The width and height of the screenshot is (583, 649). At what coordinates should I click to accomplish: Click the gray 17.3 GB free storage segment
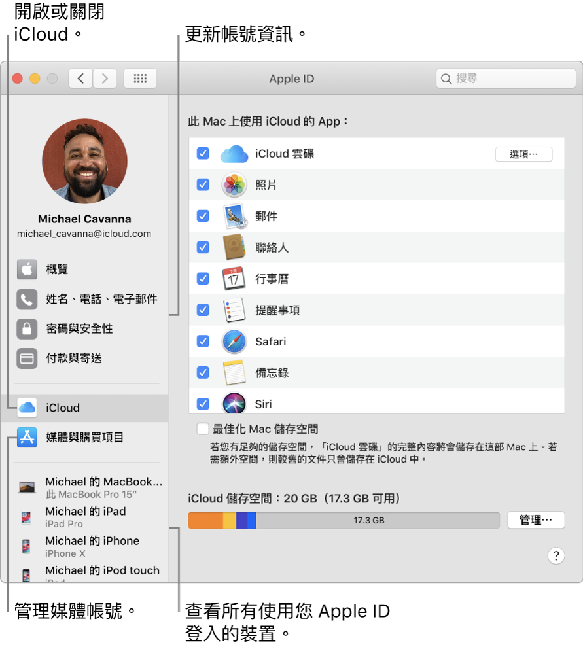(378, 520)
